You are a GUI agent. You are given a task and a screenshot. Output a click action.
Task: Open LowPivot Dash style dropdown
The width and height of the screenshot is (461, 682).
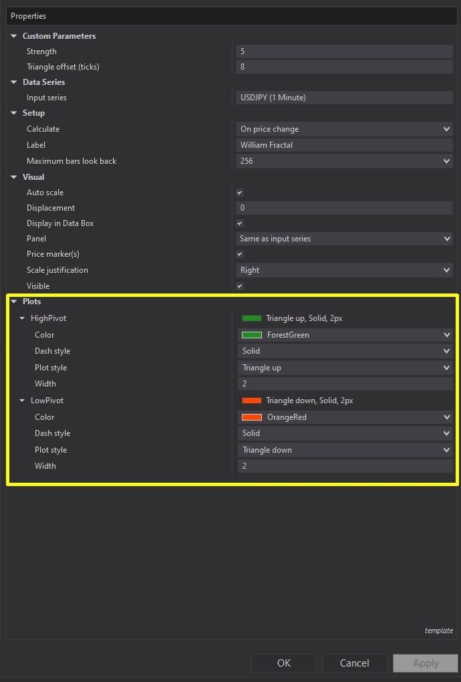(x=344, y=433)
